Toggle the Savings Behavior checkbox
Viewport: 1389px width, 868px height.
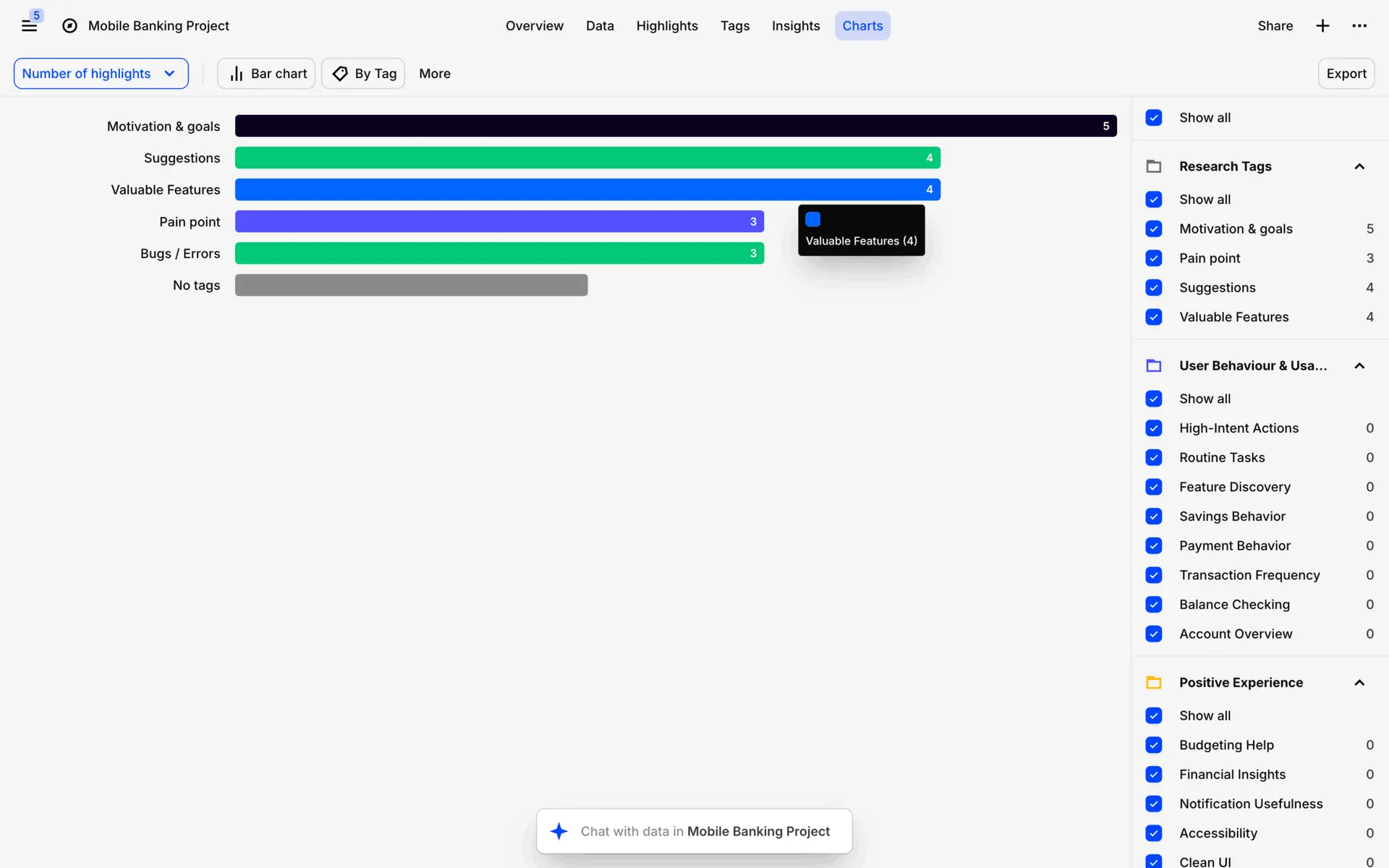coord(1154,516)
